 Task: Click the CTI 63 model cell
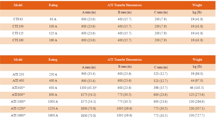(x=18, y=19)
